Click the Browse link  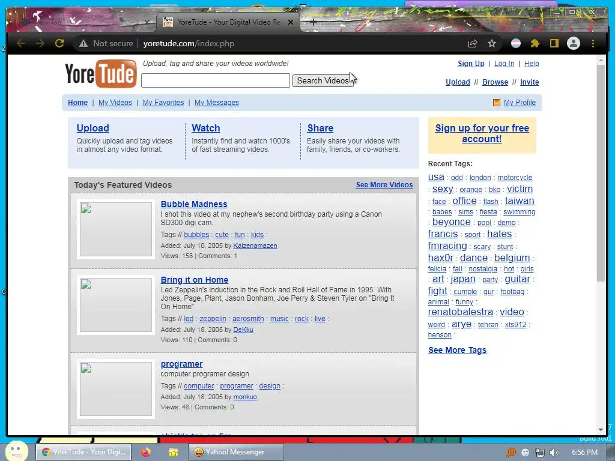click(495, 82)
